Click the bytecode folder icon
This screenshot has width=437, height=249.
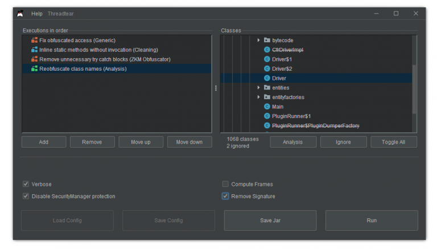click(x=267, y=40)
